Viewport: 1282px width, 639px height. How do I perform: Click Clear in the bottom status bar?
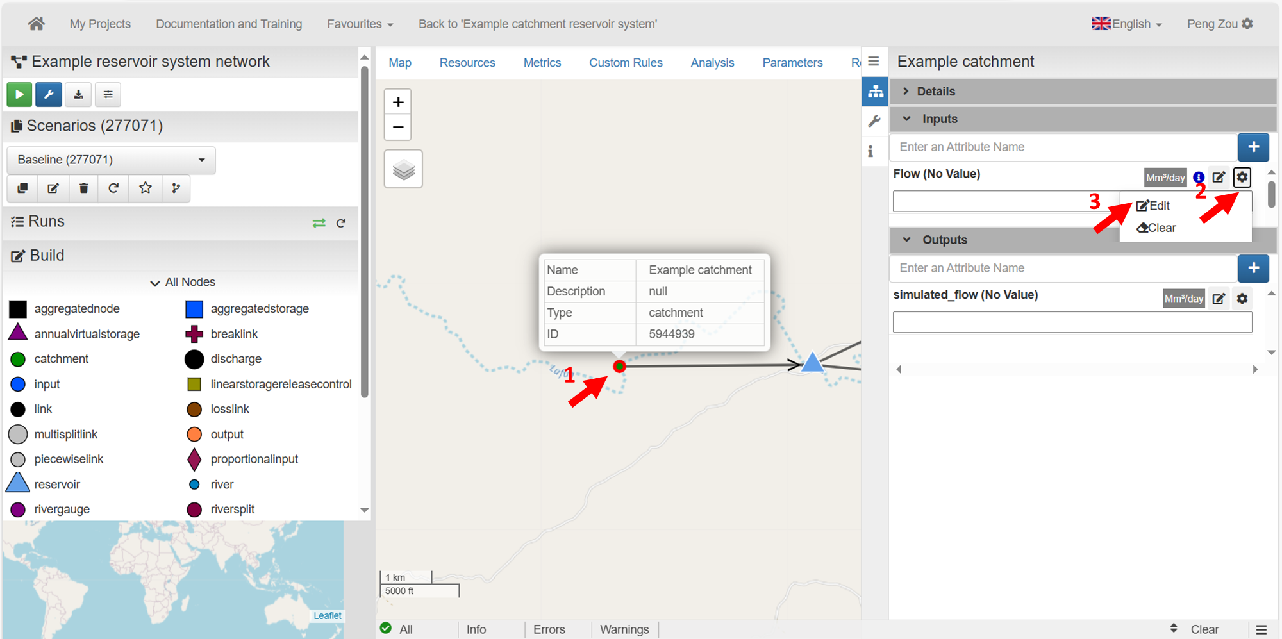coord(1204,629)
